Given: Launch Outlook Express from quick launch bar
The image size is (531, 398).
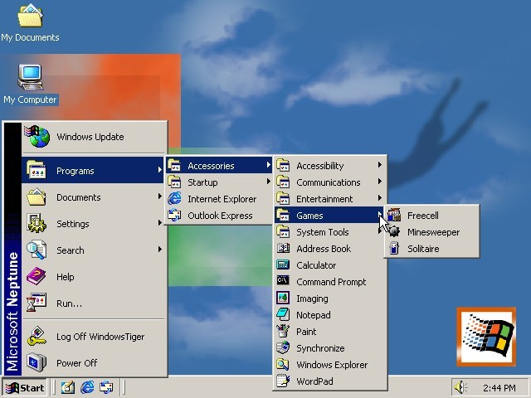Looking at the screenshot, I should [x=106, y=387].
